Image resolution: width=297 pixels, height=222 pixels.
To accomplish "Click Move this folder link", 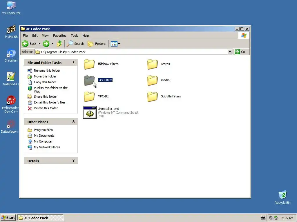I will [x=45, y=76].
